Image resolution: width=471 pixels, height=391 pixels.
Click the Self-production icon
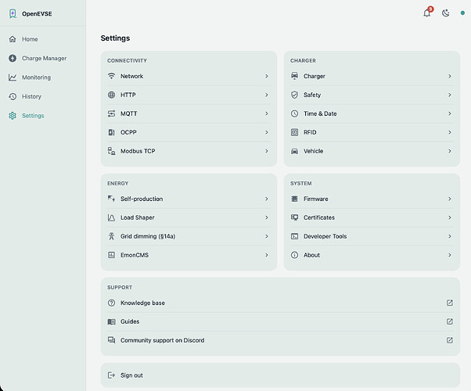[111, 199]
